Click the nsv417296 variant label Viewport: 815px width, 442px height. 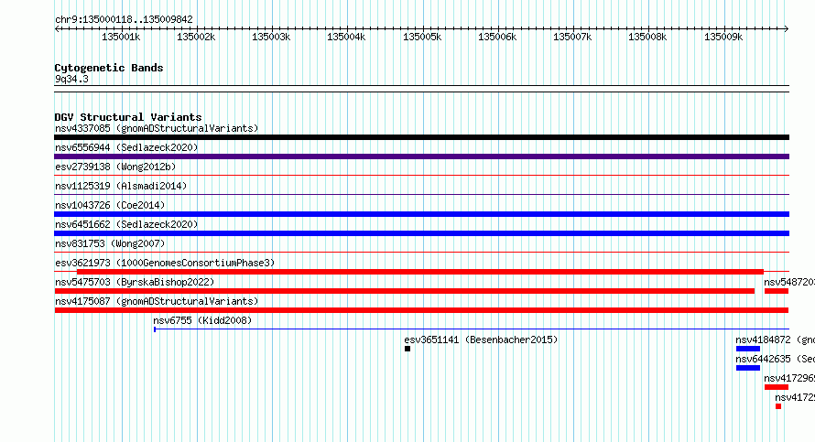(789, 378)
